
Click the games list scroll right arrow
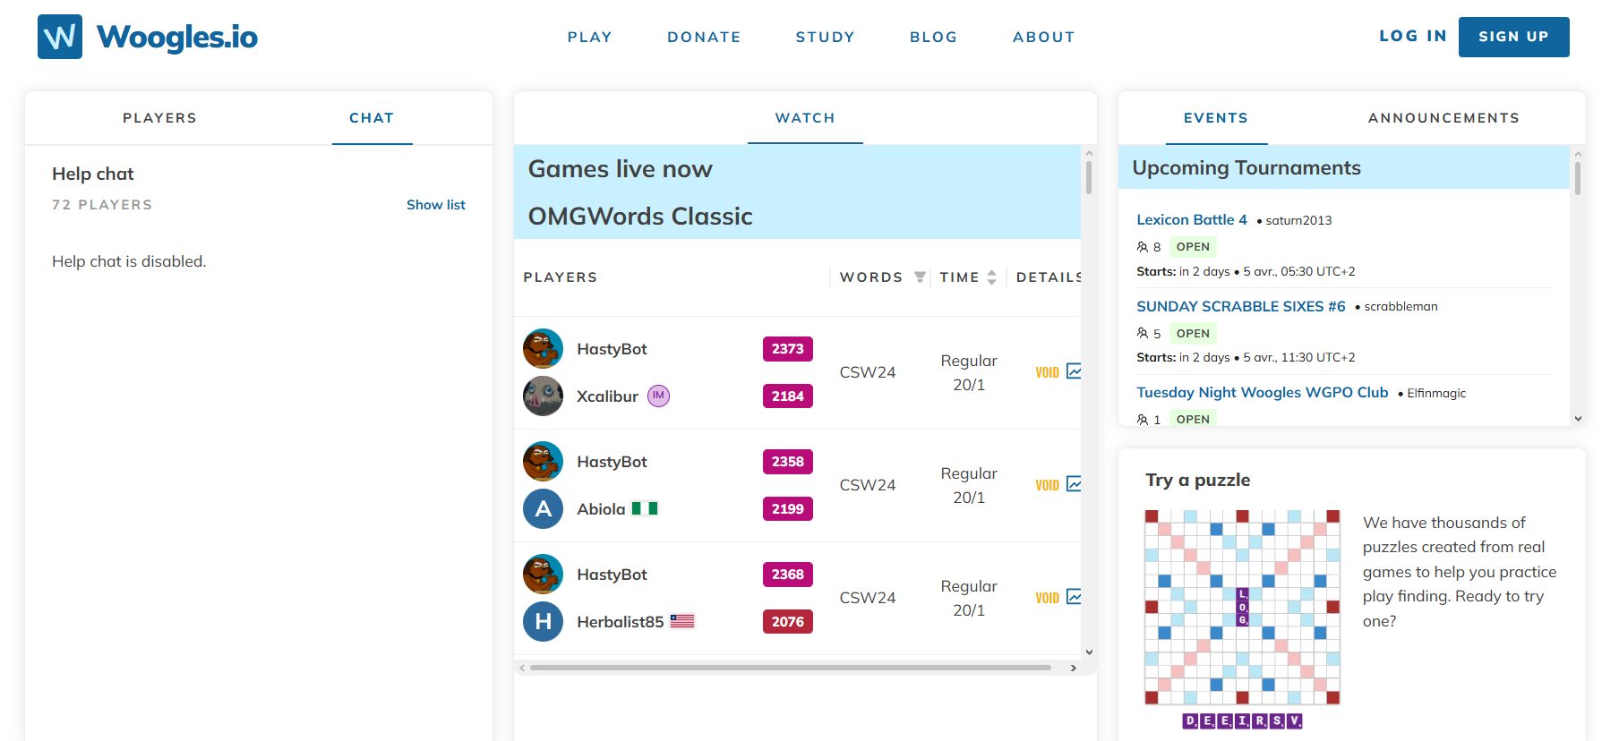tap(1074, 668)
